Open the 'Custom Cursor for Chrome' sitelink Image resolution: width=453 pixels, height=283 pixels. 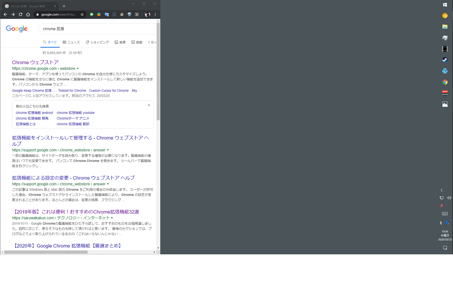click(x=109, y=91)
